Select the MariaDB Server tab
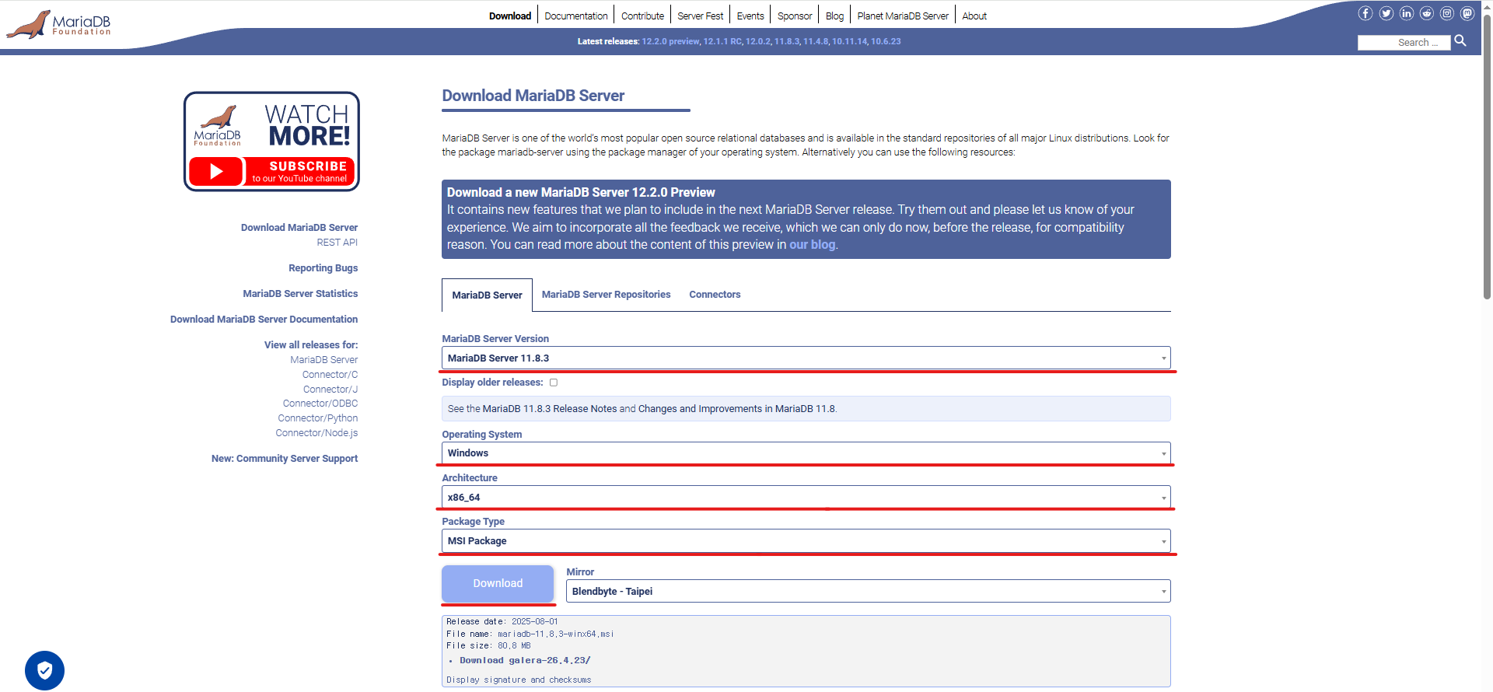The image size is (1493, 692). [x=487, y=295]
